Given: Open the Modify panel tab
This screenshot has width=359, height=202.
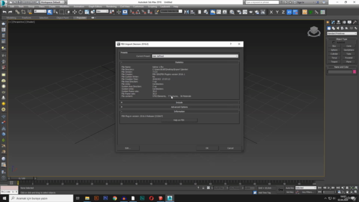Looking at the screenshot, I should (333, 22).
